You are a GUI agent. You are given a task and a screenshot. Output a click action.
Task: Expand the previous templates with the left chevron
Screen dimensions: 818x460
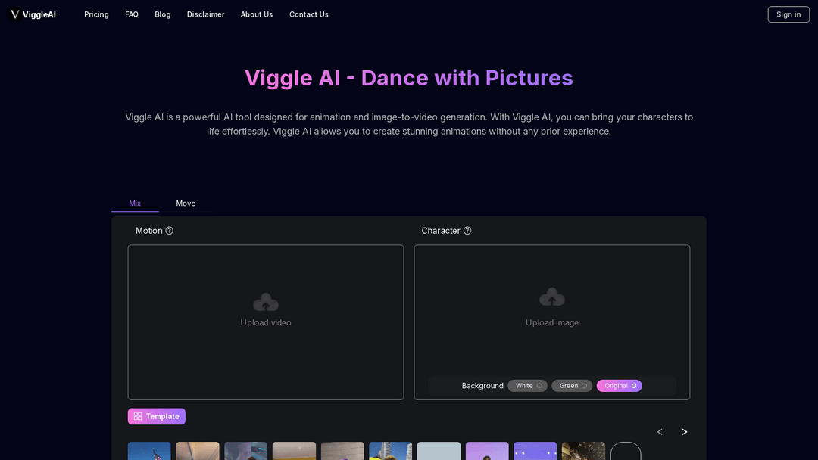pyautogui.click(x=659, y=431)
